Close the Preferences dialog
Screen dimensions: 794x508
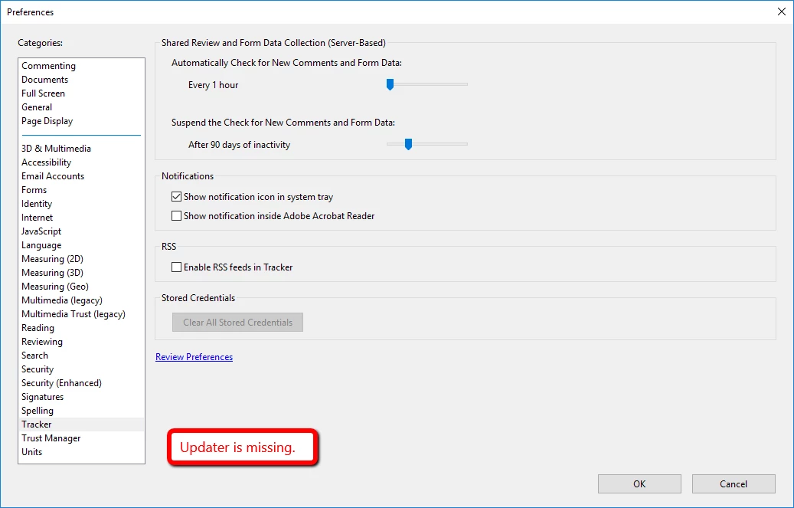tap(781, 11)
